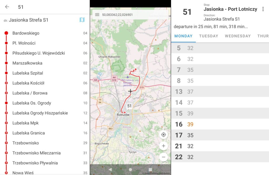Tap the 22:32 departure row
The height and width of the screenshot is (175, 269).
point(220,157)
